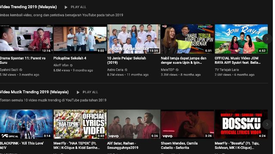Open Video Muzik Trending 2019 (Malaysia) title
Image resolution: width=275 pixels, height=154 pixels.
[x=34, y=92]
